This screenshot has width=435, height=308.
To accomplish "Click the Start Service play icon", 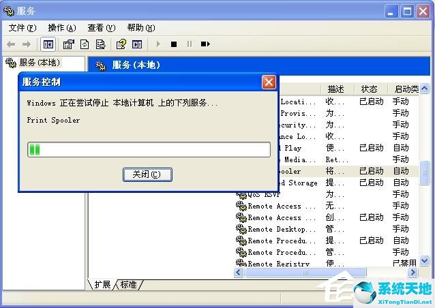I will coord(158,44).
